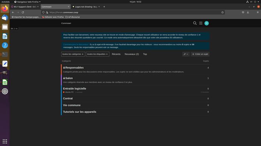Bookmark the page with the star icon
The width and height of the screenshot is (261, 146).
[x=222, y=12]
